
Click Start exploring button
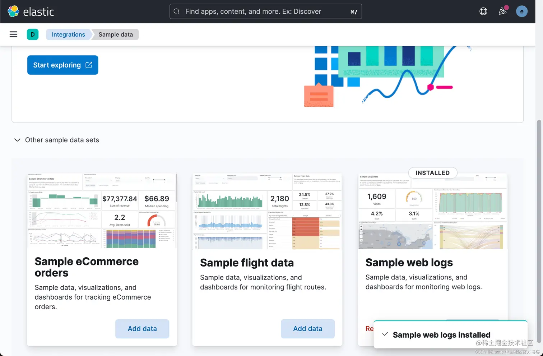pos(63,65)
